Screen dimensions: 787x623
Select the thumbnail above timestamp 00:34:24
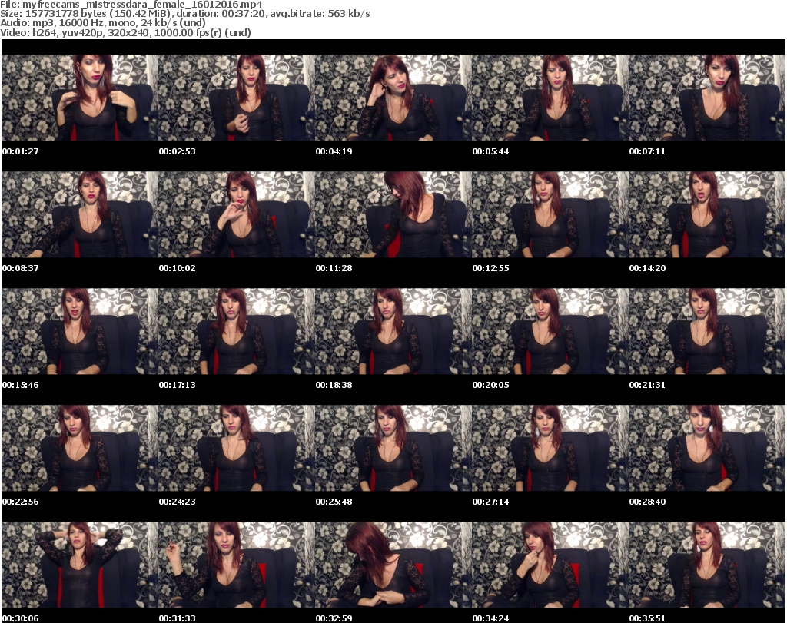pos(550,565)
